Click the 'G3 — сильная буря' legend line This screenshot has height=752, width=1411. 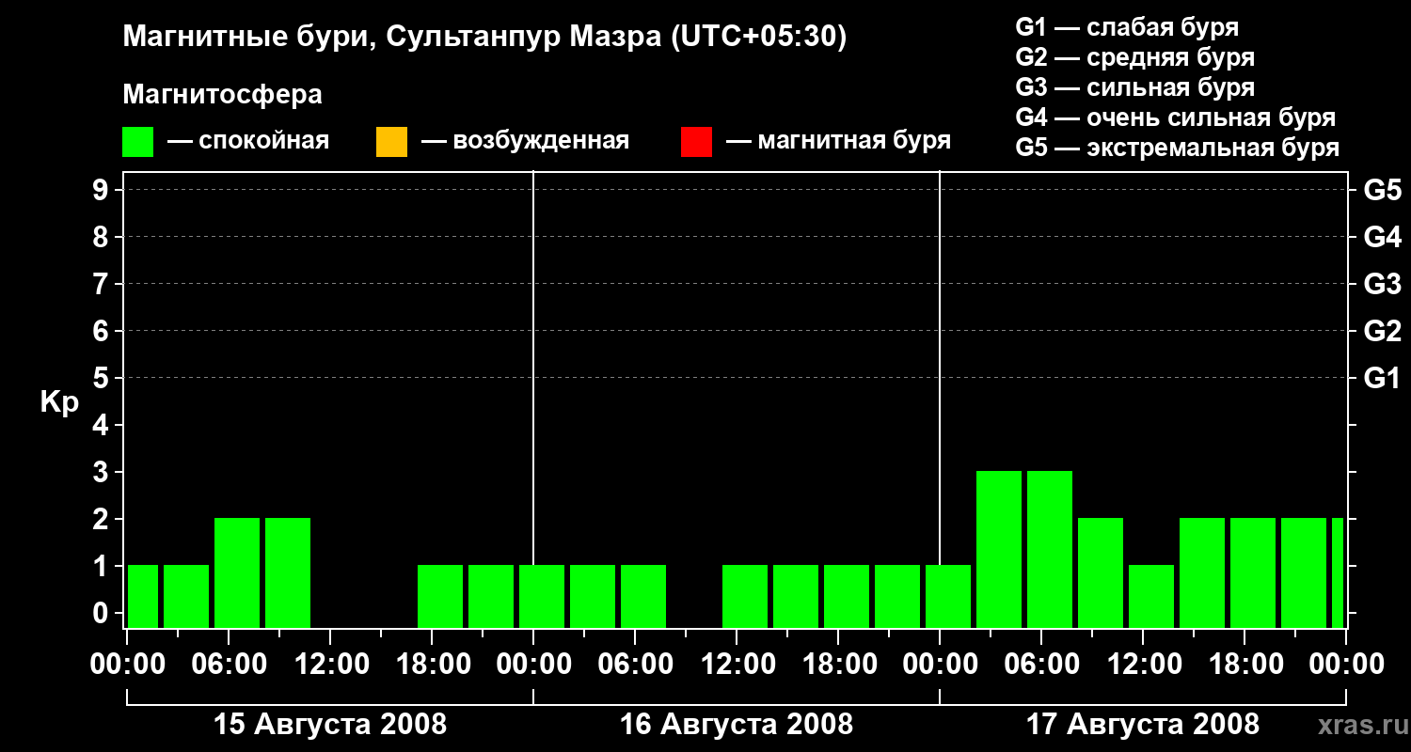[1135, 87]
